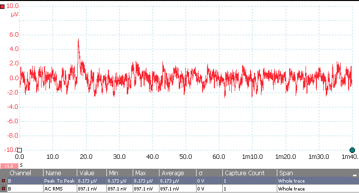359x193 pixels.
Task: Click the 1m20.0 label on the time axis
Action: [x=286, y=157]
